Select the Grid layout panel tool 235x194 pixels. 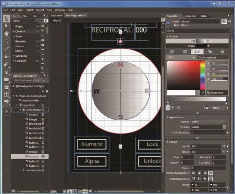tap(6, 87)
